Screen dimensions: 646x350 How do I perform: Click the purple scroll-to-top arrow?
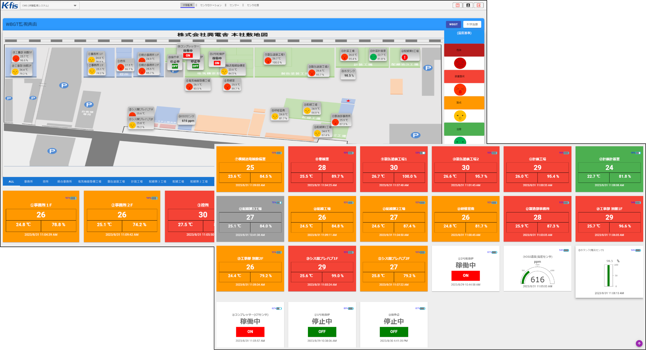point(639,343)
